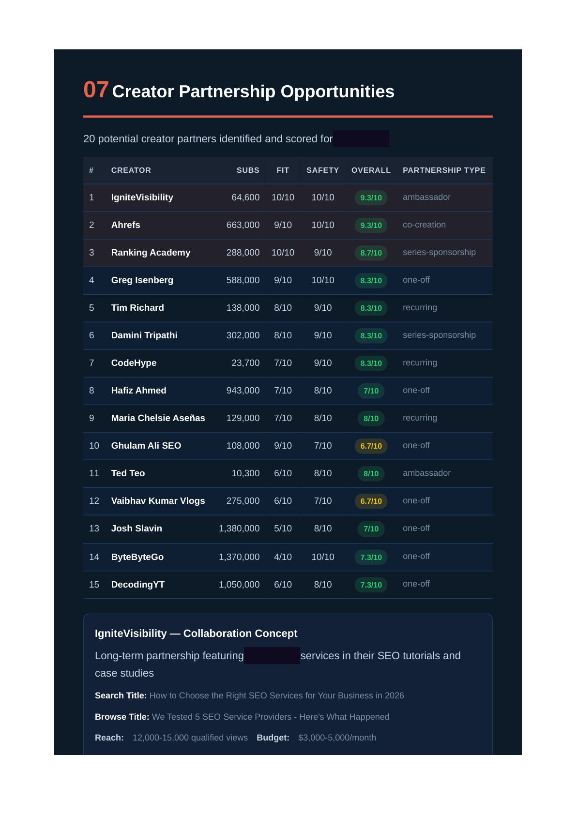Click the CREATOR column header
The height and width of the screenshot is (816, 577).
(131, 170)
